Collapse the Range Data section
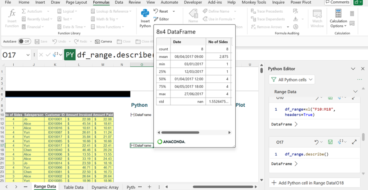 (355, 92)
